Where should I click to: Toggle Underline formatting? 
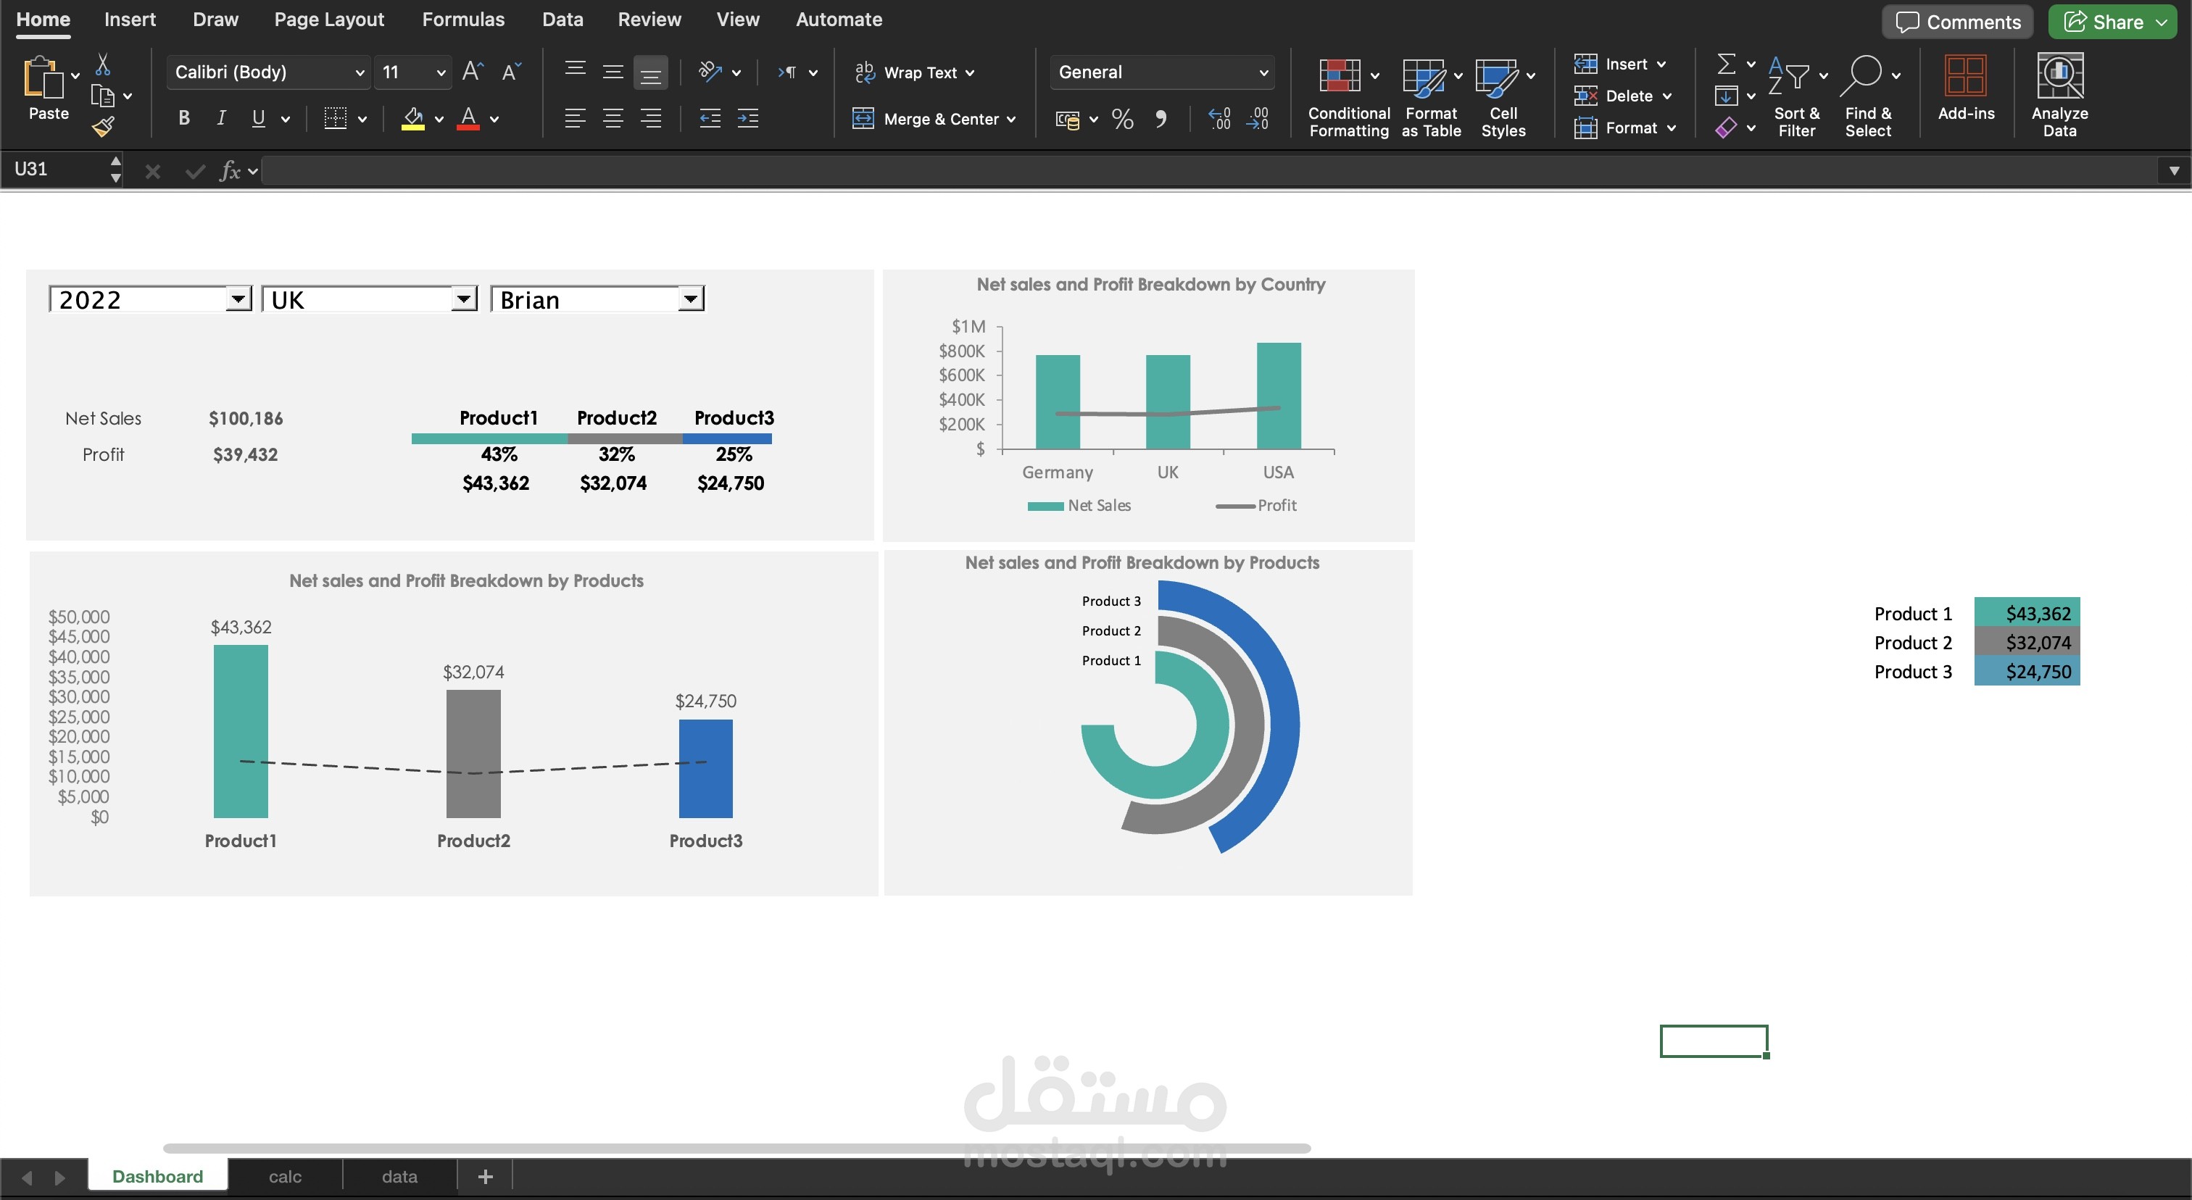click(x=259, y=118)
